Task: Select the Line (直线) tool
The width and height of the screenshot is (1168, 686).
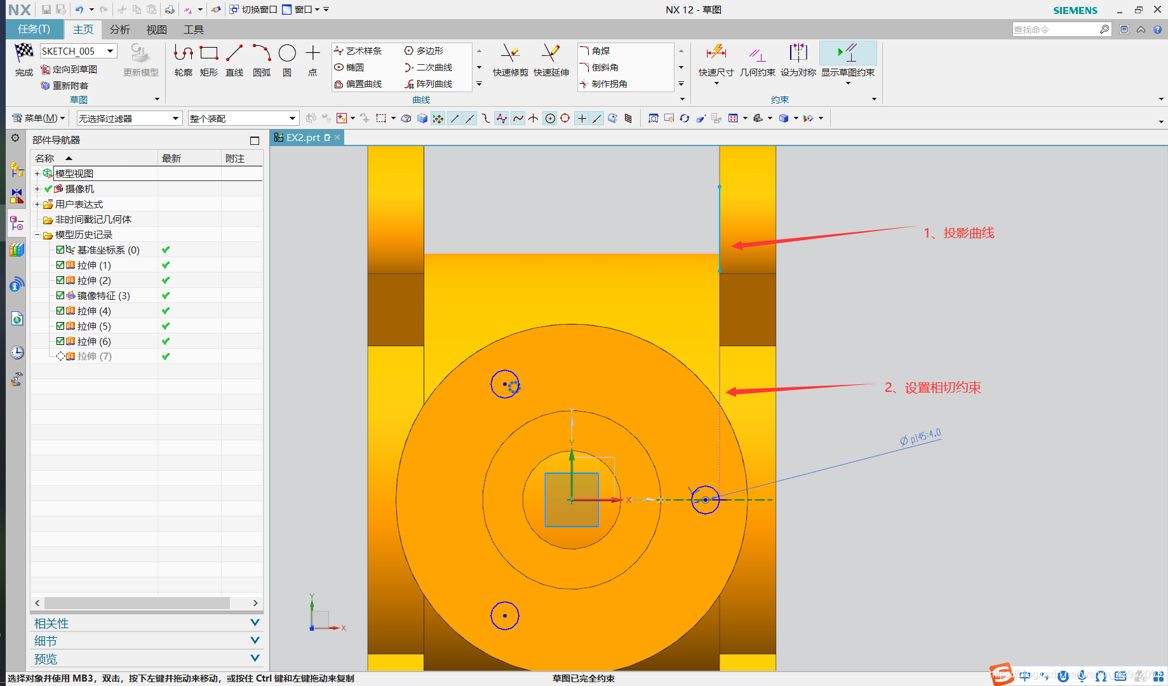Action: point(234,53)
